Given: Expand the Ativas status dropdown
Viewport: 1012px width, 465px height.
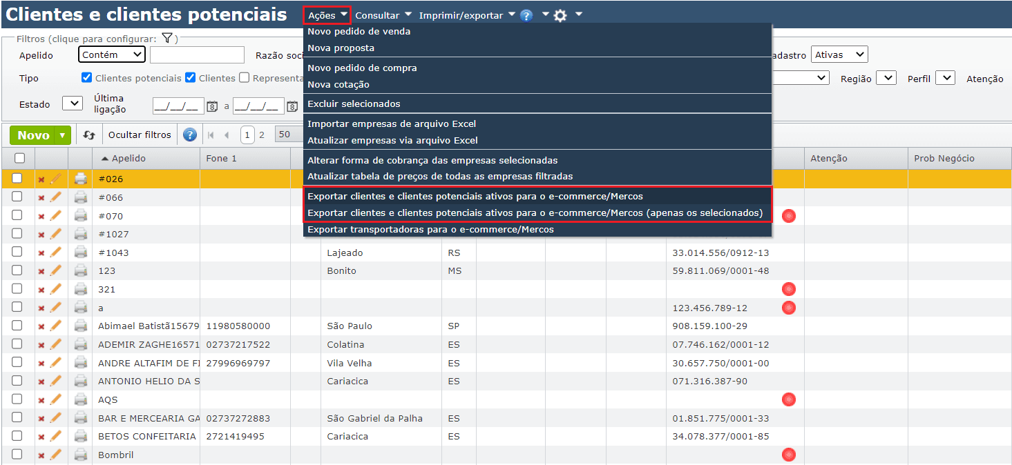Looking at the screenshot, I should [x=839, y=55].
